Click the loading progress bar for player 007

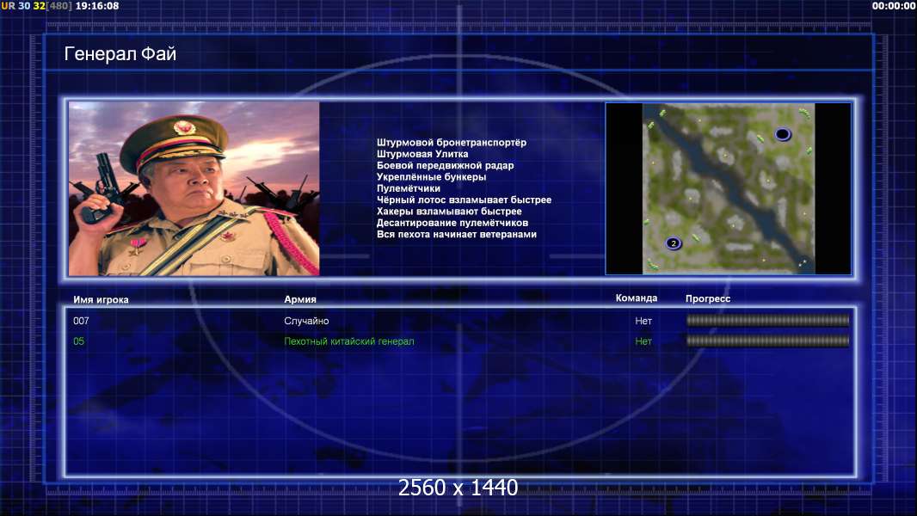click(x=767, y=320)
